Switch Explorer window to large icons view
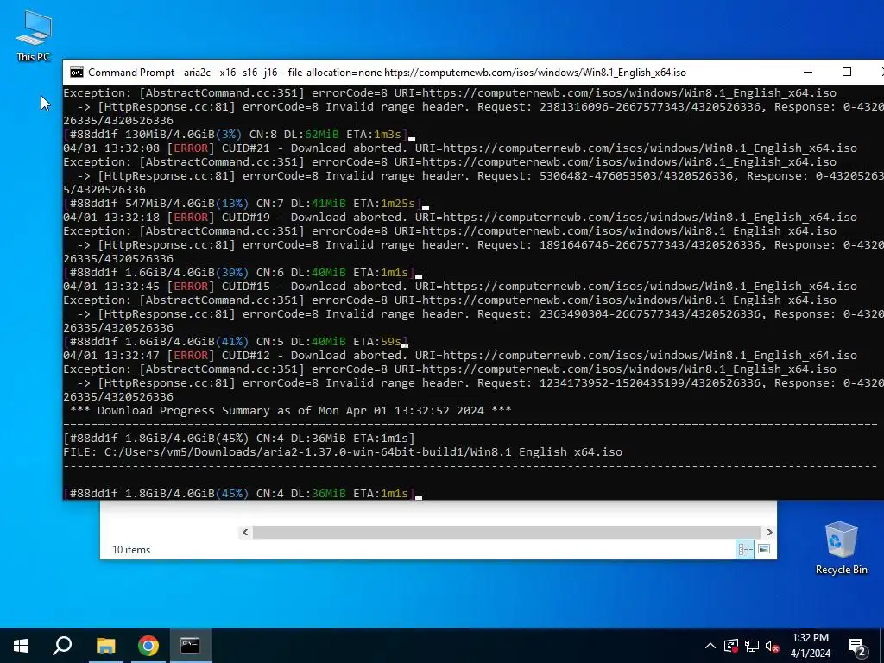 click(x=764, y=548)
